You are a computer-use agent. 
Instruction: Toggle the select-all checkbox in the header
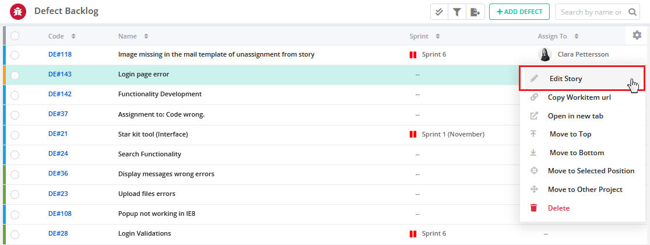click(15, 36)
